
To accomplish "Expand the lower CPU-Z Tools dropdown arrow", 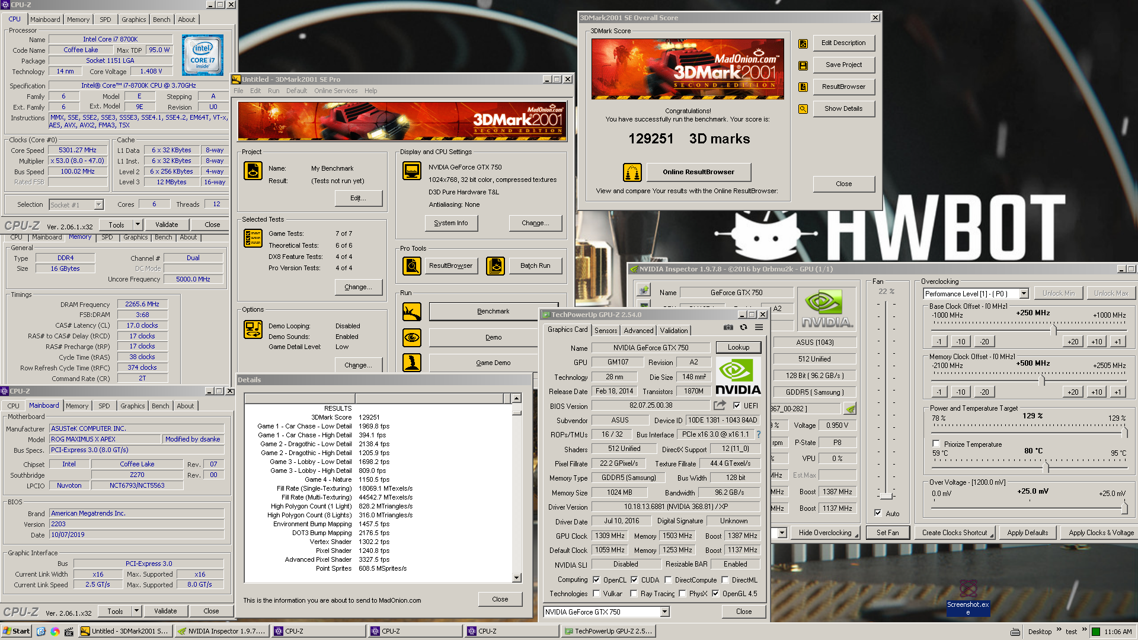I will pyautogui.click(x=136, y=611).
